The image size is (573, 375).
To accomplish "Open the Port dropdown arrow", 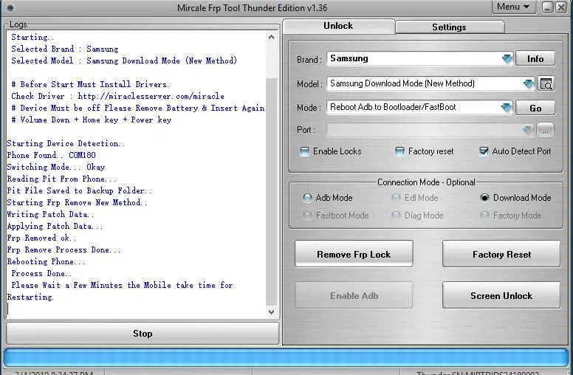I will point(528,130).
